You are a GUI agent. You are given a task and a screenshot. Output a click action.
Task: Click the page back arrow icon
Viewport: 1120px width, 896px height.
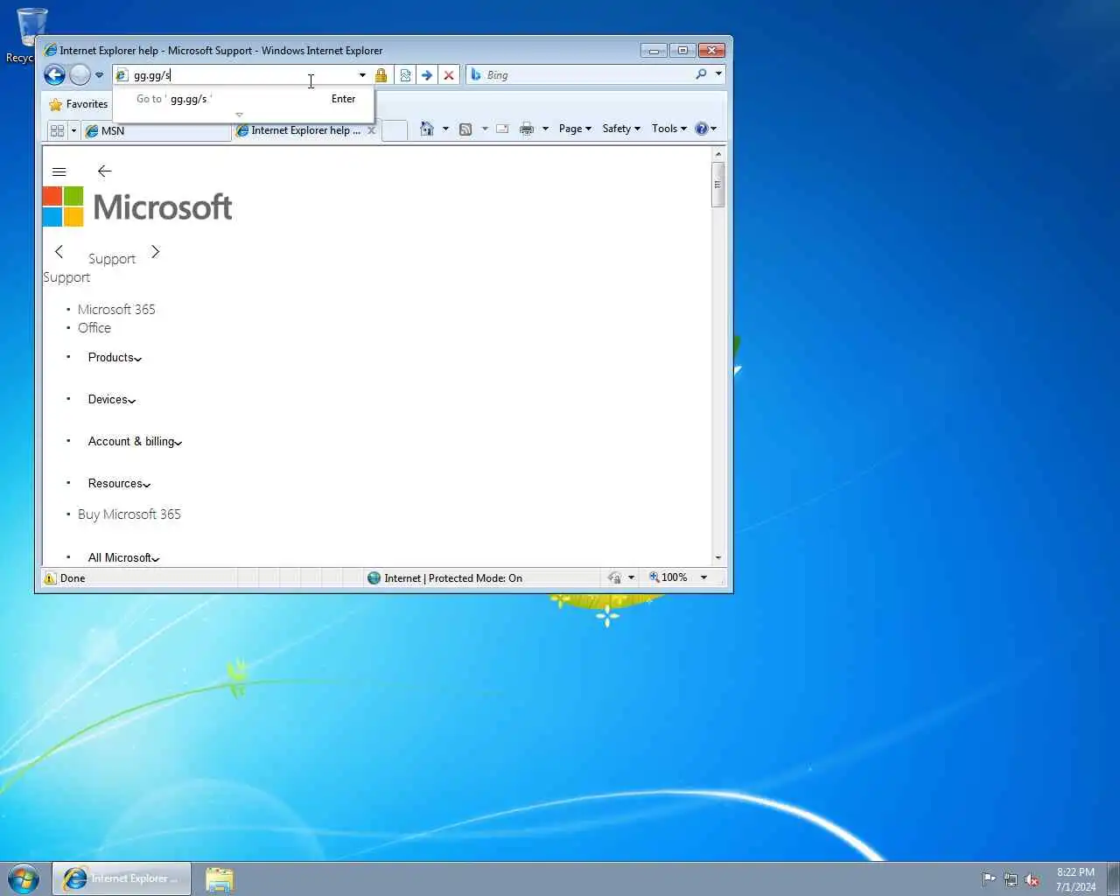point(104,171)
